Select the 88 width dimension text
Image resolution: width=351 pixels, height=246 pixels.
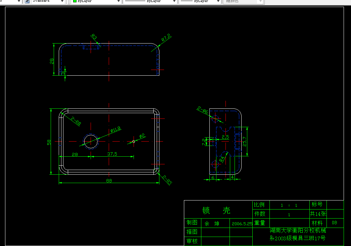109,181
